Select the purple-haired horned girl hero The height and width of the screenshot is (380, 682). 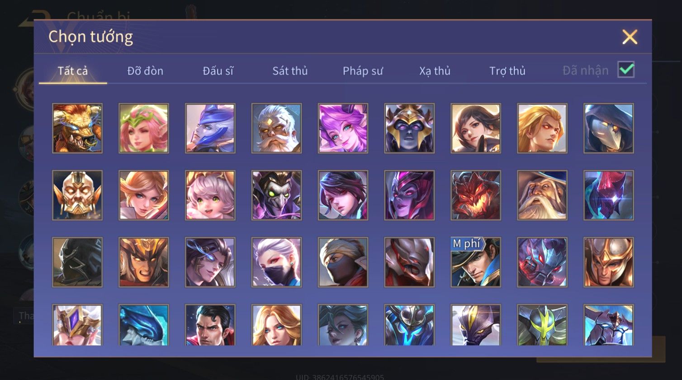[x=343, y=128]
